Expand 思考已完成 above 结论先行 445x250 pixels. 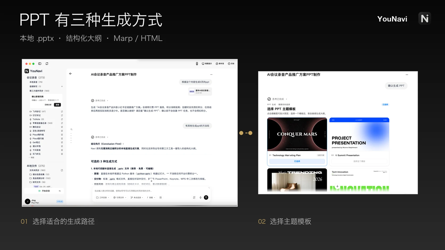[x=100, y=137]
